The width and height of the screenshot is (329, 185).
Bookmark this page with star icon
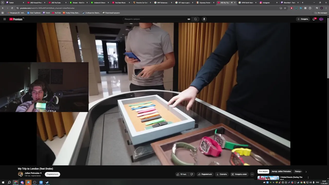(285, 8)
